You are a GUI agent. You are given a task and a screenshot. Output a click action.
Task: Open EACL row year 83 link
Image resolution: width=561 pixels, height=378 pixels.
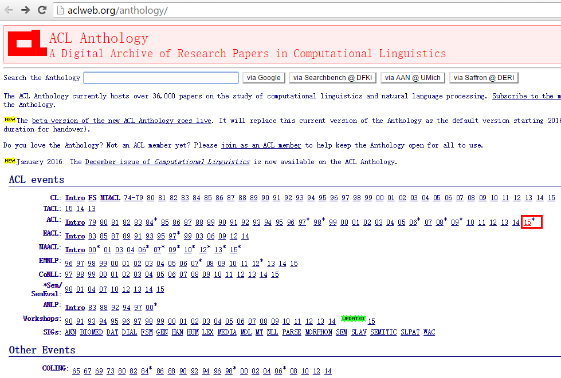pos(92,236)
